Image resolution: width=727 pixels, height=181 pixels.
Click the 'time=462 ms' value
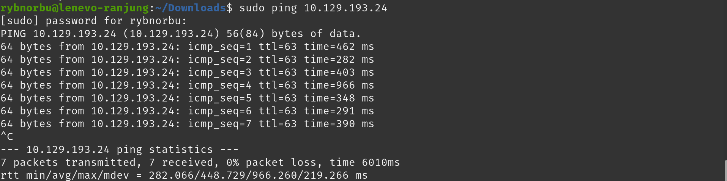pyautogui.click(x=339, y=47)
